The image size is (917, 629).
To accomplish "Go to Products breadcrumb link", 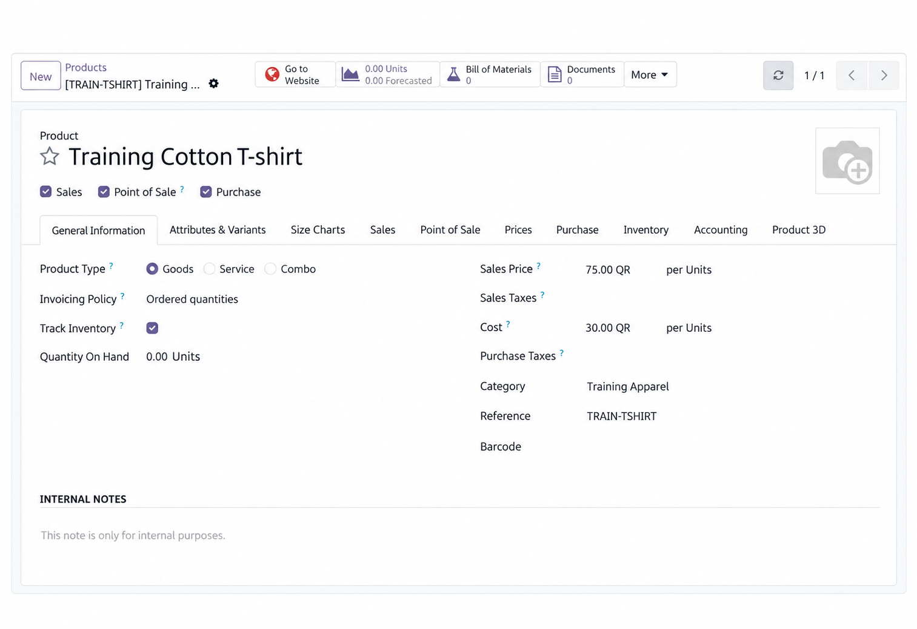I will point(85,68).
